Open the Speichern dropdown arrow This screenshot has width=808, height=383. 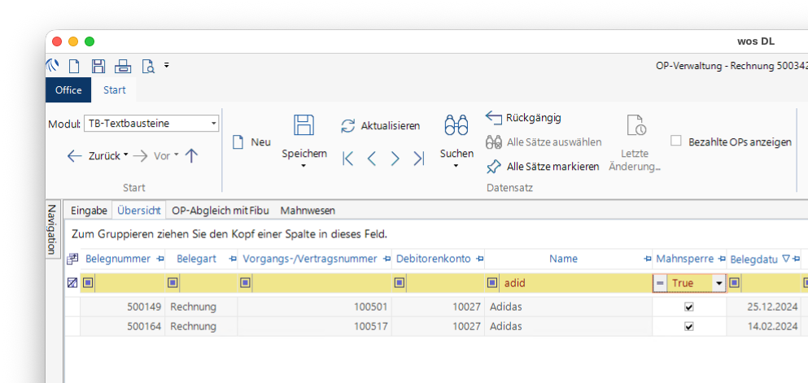pos(304,166)
